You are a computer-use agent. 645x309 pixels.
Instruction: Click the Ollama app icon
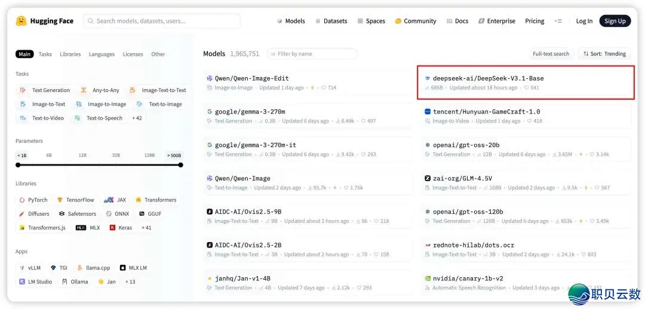(x=64, y=282)
